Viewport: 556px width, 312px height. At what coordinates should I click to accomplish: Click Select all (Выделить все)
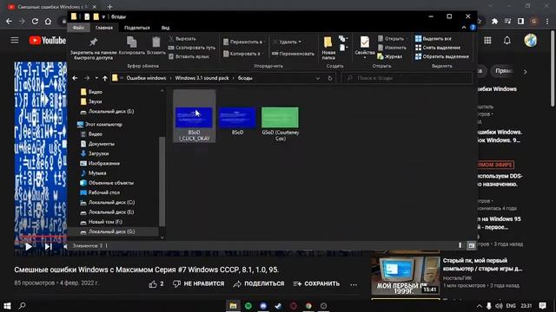point(434,38)
